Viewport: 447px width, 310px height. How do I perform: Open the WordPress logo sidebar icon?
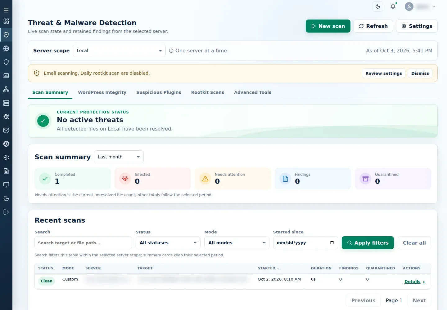coord(6,144)
